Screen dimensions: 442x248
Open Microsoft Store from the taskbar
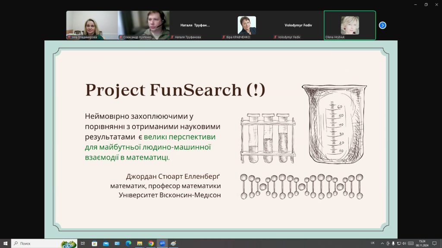point(95,243)
